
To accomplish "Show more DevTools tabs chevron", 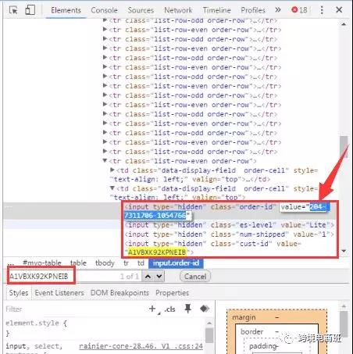I will (278, 10).
